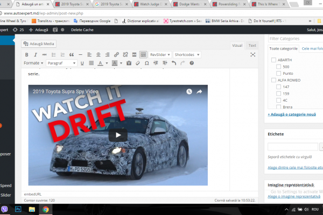323x215 pixels.
Task: Toggle the toolbar kitchen sink button
Action: (x=143, y=55)
